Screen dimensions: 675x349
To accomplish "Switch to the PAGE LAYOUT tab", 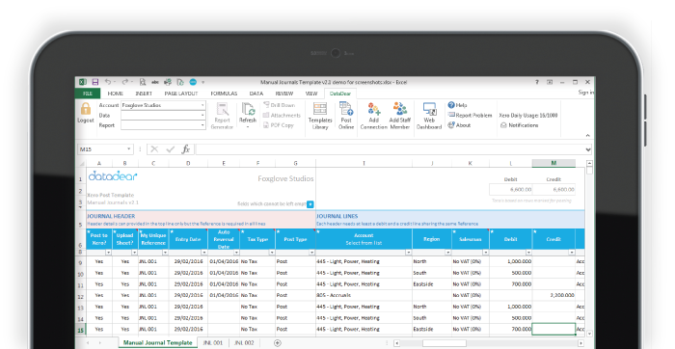I will [x=181, y=94].
